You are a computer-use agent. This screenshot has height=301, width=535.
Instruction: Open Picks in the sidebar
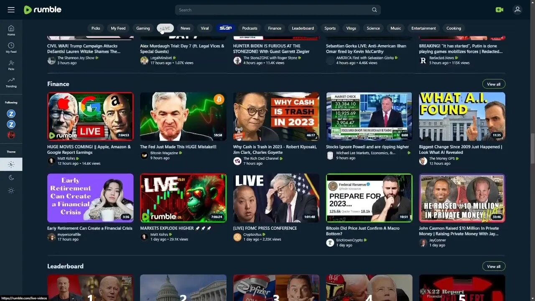pos(11,65)
